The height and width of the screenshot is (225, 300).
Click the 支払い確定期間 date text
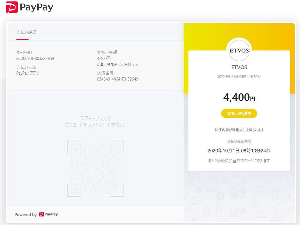click(239, 150)
